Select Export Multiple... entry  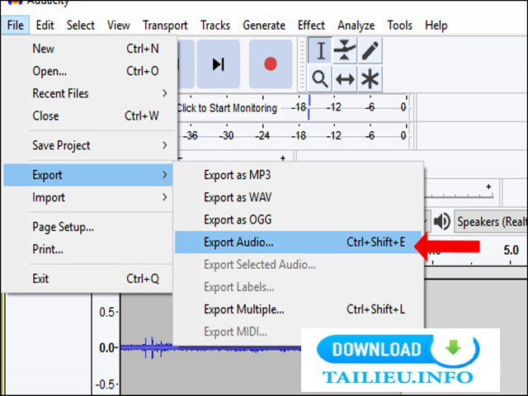[299, 309]
